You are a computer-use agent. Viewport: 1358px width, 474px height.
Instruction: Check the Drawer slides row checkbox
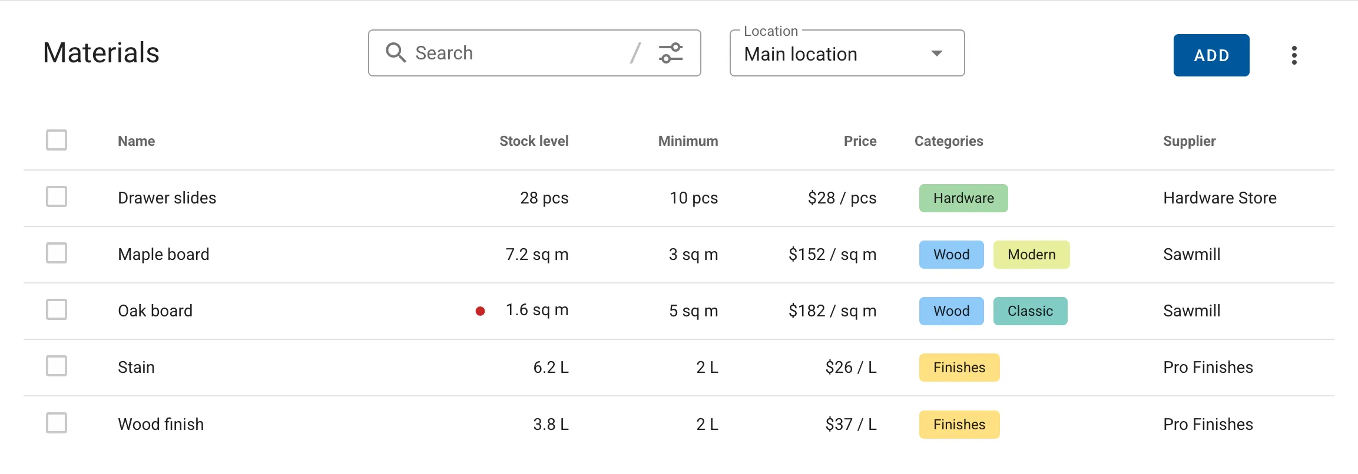(x=57, y=197)
